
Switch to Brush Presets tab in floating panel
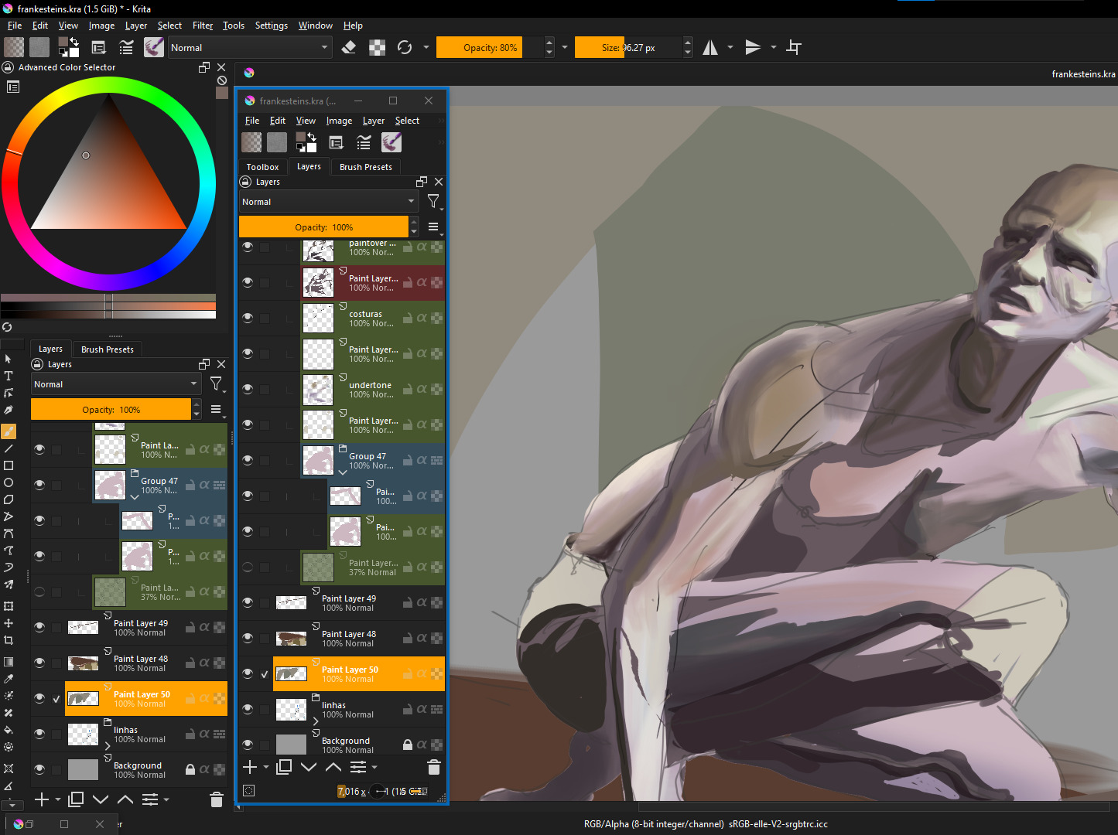coord(365,167)
